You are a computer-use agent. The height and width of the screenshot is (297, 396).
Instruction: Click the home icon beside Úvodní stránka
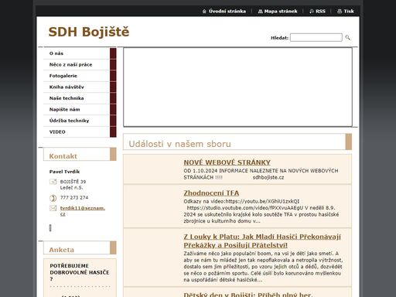tap(204, 12)
